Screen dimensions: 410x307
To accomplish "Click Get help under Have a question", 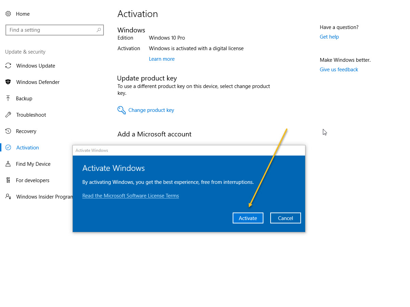I will 329,36.
